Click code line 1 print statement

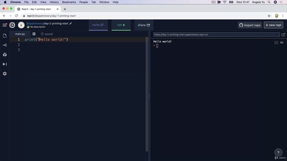tap(46, 39)
